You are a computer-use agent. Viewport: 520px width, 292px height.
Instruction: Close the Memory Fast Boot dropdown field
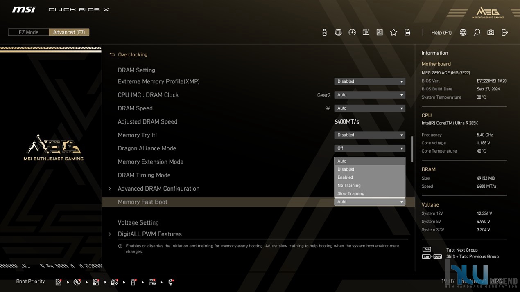[x=370, y=202]
